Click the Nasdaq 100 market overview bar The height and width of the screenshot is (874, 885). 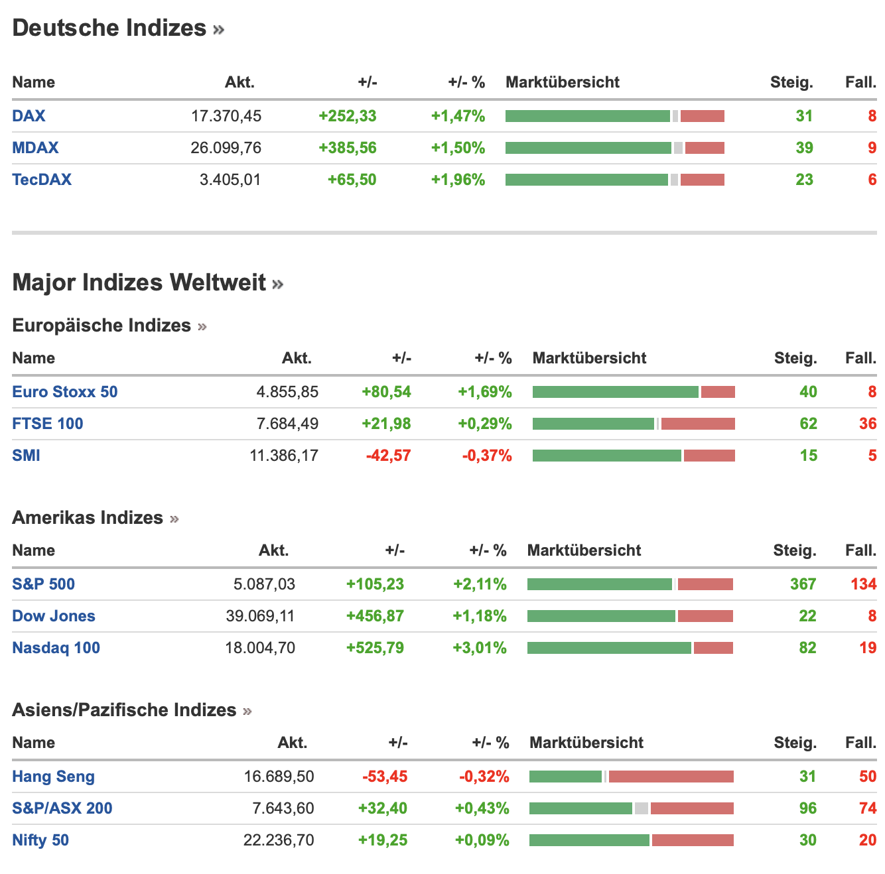pyautogui.click(x=630, y=648)
